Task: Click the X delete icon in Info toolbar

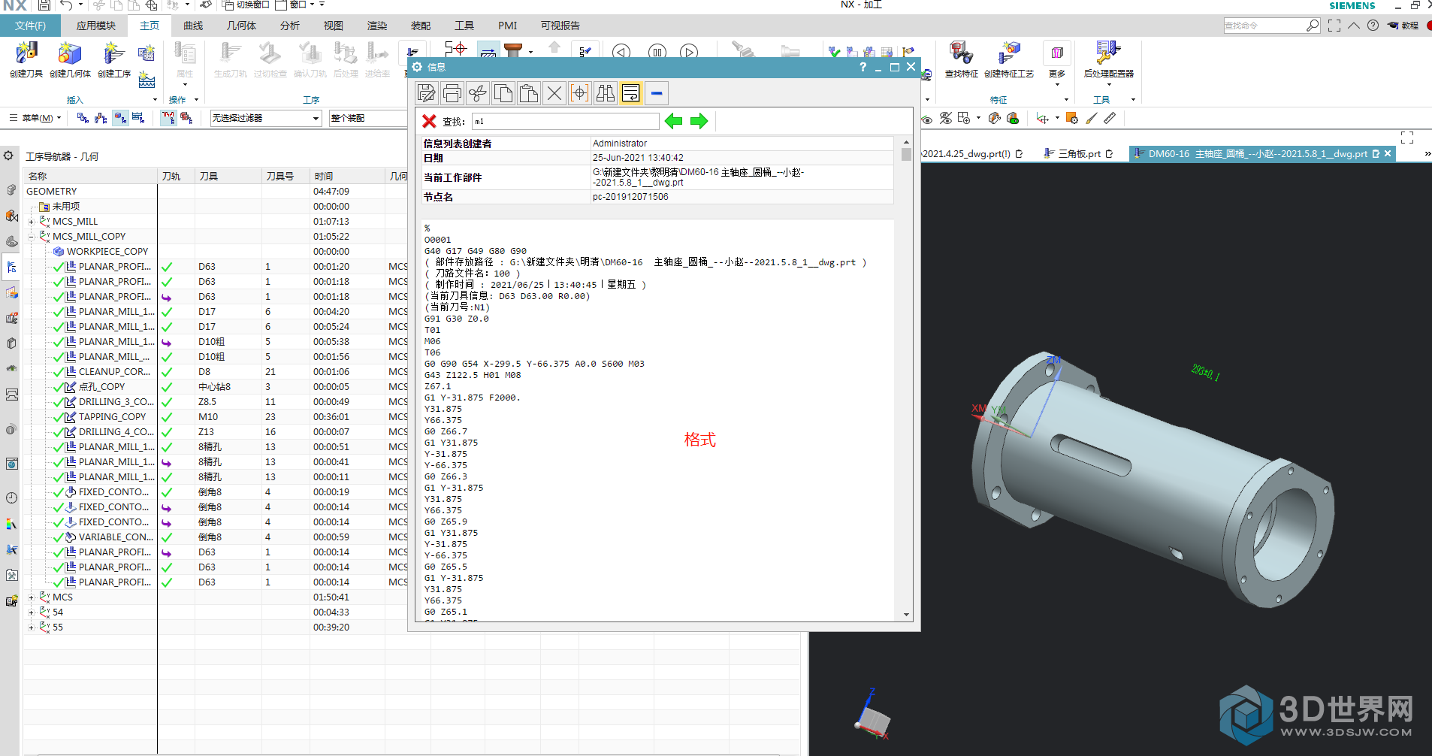Action: [554, 93]
